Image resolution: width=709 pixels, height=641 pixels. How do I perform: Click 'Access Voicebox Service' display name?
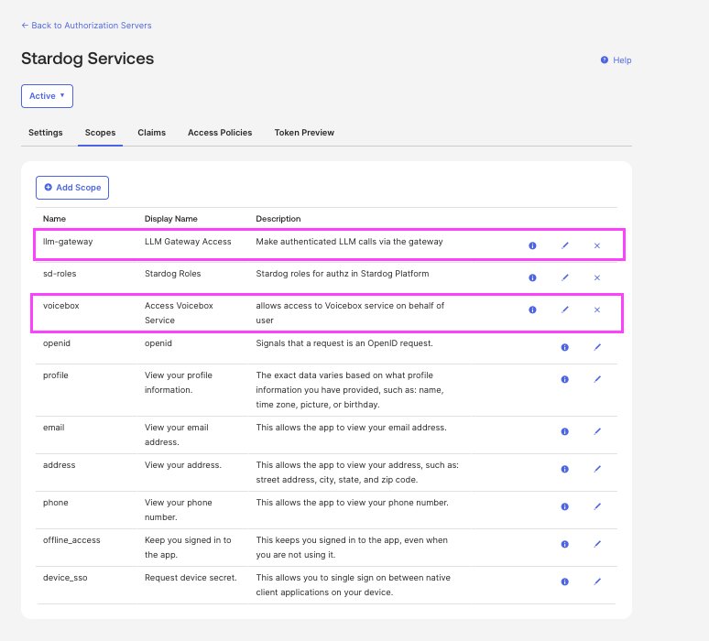(179, 313)
